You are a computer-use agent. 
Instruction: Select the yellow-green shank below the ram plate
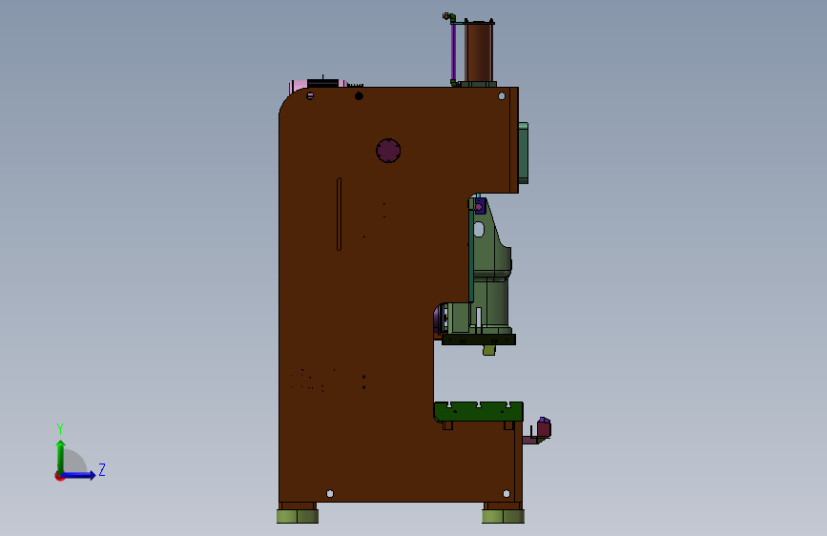click(x=489, y=350)
